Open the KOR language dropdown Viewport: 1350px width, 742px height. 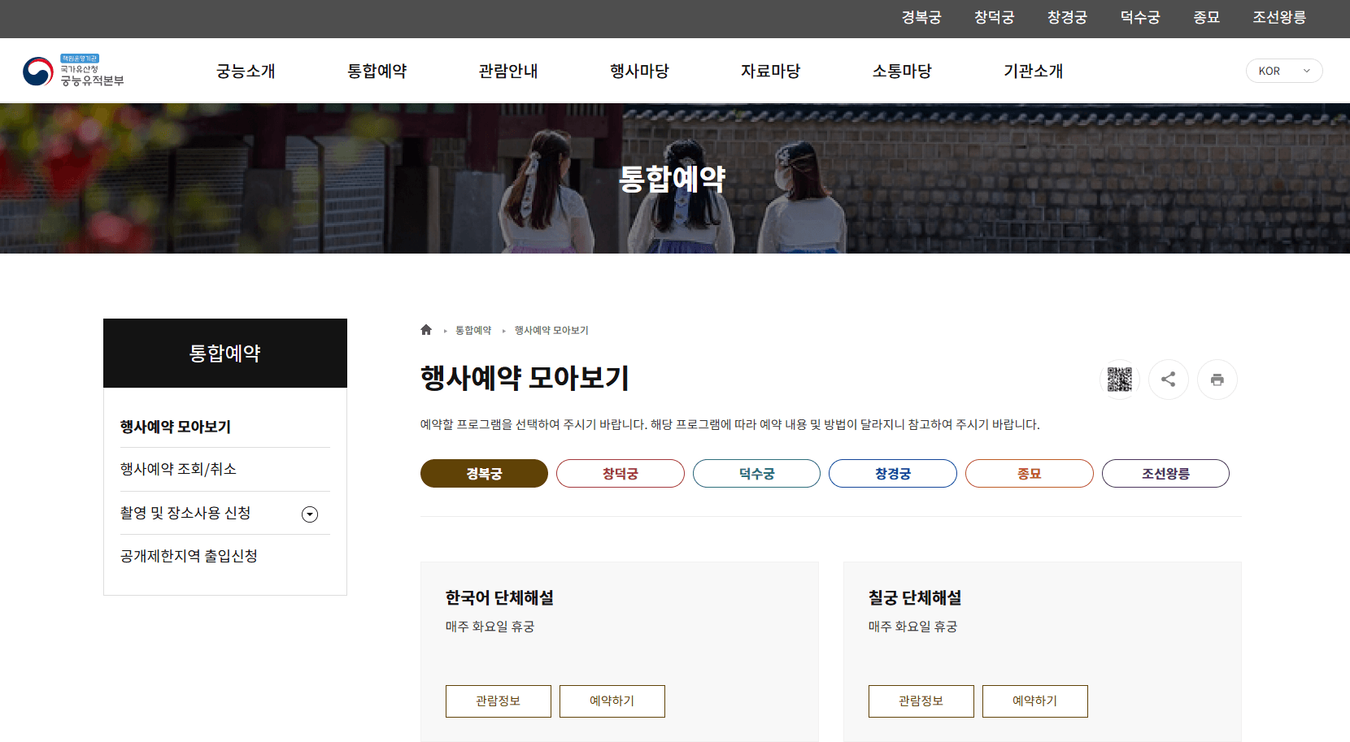coord(1283,71)
